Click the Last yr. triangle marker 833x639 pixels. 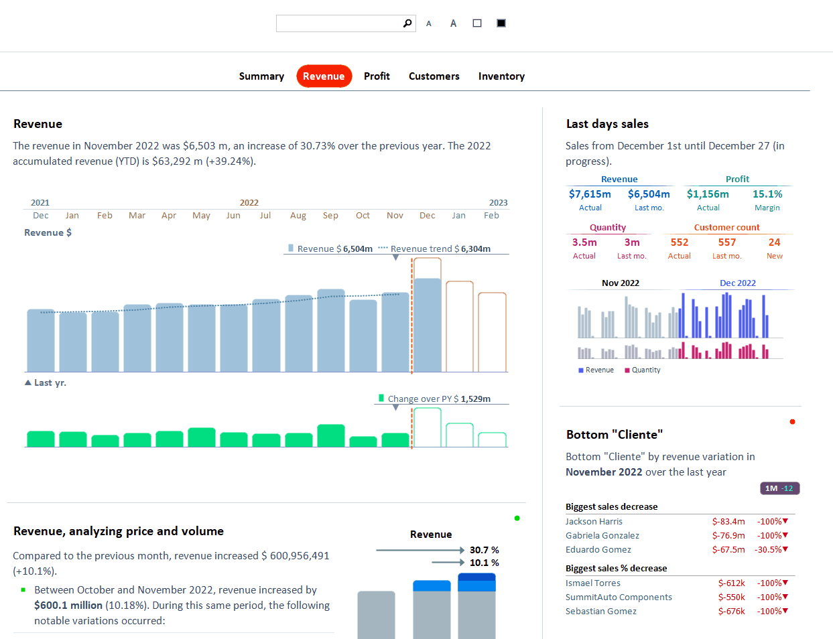(28, 382)
